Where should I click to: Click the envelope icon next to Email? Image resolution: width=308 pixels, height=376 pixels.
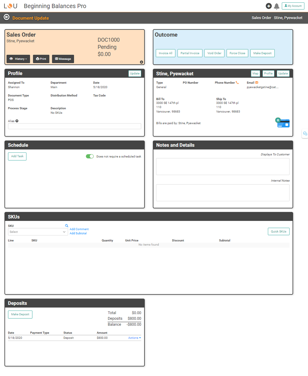pyautogui.click(x=257, y=83)
